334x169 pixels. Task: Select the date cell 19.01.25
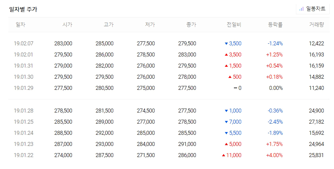click(x=24, y=122)
